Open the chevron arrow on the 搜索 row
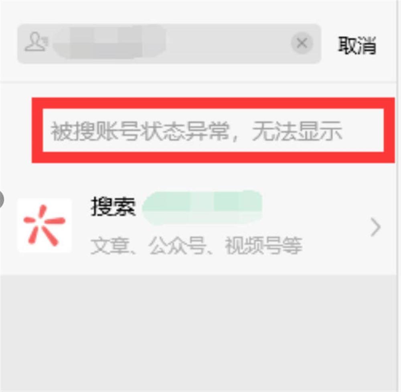 (x=375, y=227)
